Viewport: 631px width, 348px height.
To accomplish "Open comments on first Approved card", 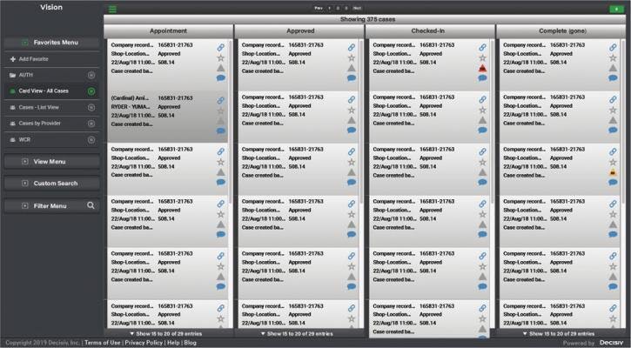I will point(352,78).
